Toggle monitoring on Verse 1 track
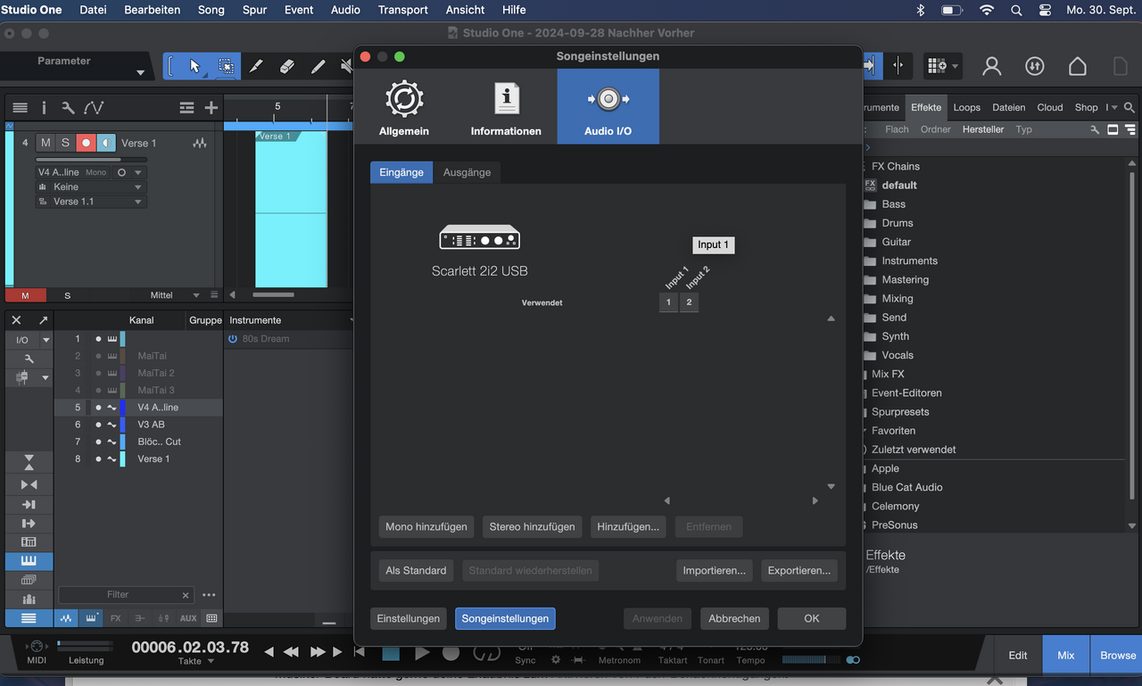This screenshot has height=686, width=1142. (106, 143)
